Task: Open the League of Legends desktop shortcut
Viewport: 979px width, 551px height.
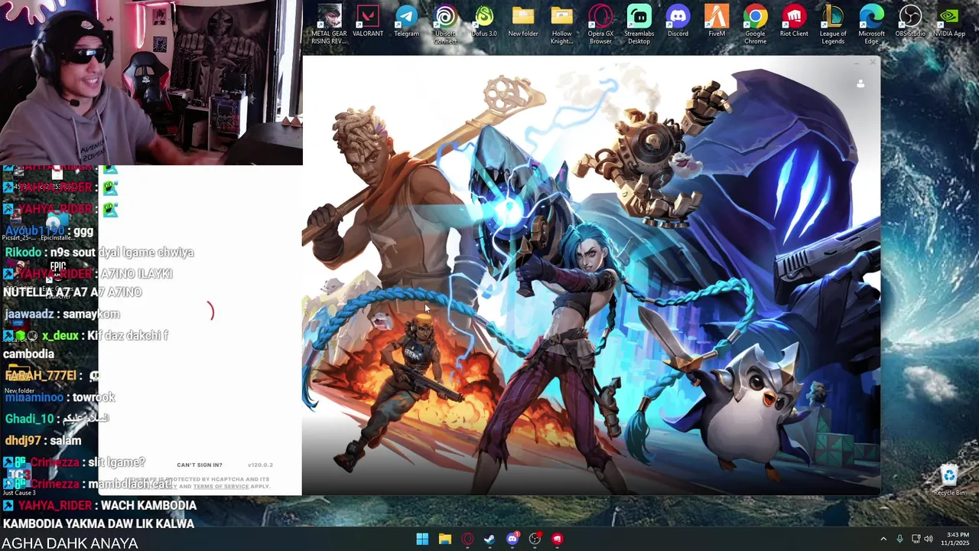Action: click(x=833, y=24)
